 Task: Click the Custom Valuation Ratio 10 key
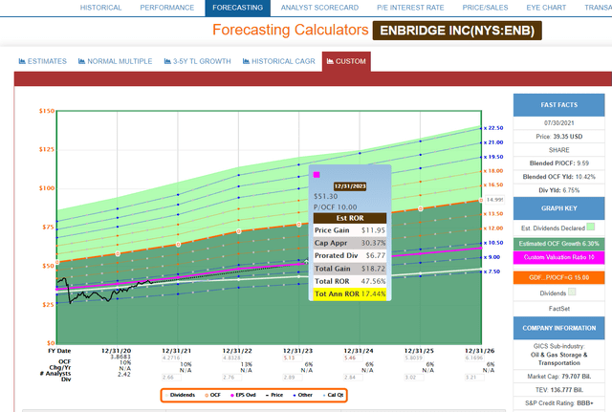point(558,257)
